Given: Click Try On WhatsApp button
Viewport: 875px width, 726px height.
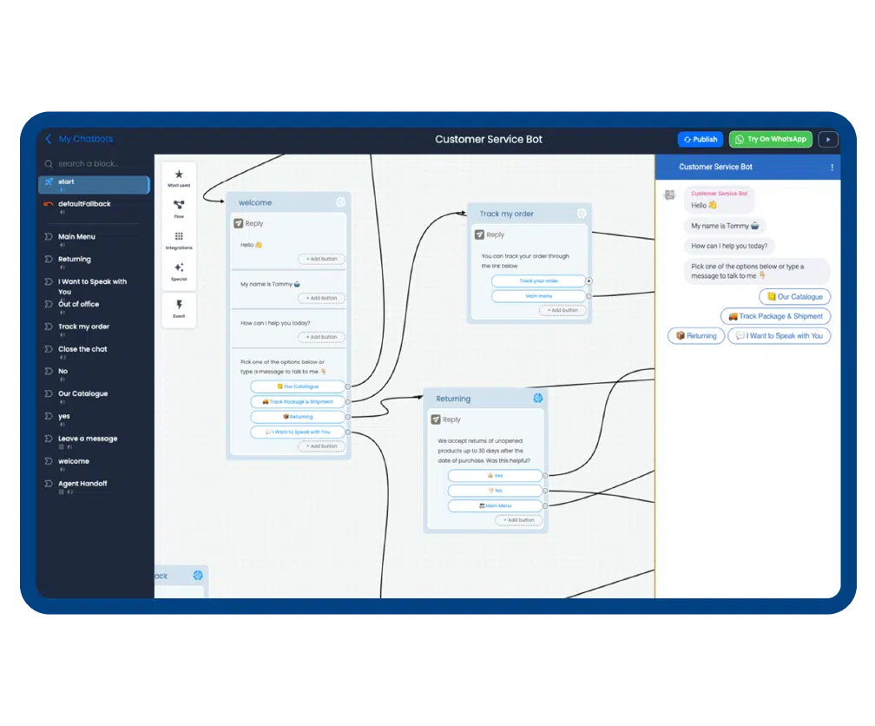Looking at the screenshot, I should pos(770,139).
